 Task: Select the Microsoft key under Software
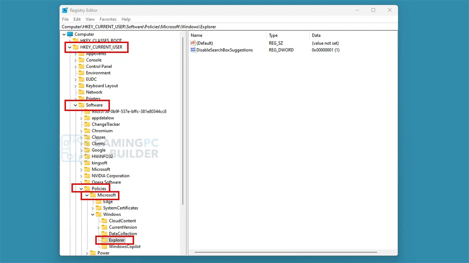pyautogui.click(x=101, y=169)
